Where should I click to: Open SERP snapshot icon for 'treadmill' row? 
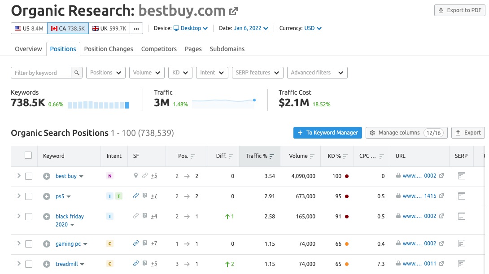(462, 264)
